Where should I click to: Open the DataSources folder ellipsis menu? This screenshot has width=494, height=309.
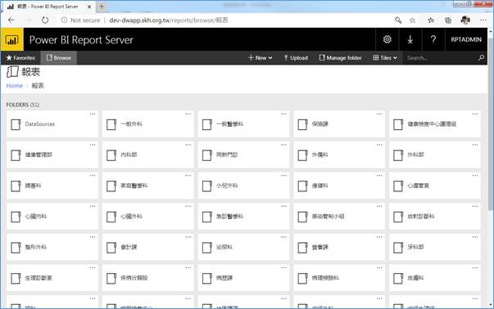[x=93, y=114]
